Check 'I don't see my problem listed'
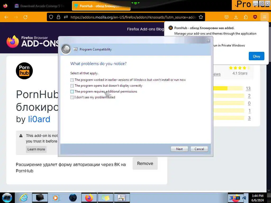 pyautogui.click(x=72, y=97)
